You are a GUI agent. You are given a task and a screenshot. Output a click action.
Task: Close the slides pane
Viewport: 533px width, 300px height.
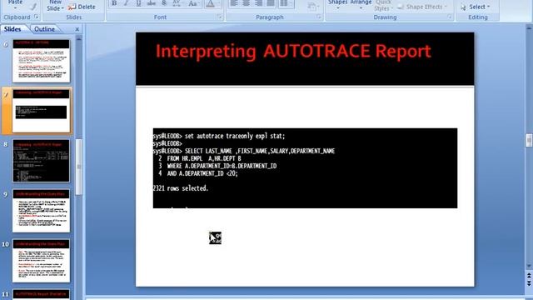pos(77,29)
